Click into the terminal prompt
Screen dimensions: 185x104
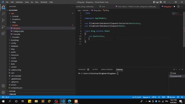coord(118,73)
